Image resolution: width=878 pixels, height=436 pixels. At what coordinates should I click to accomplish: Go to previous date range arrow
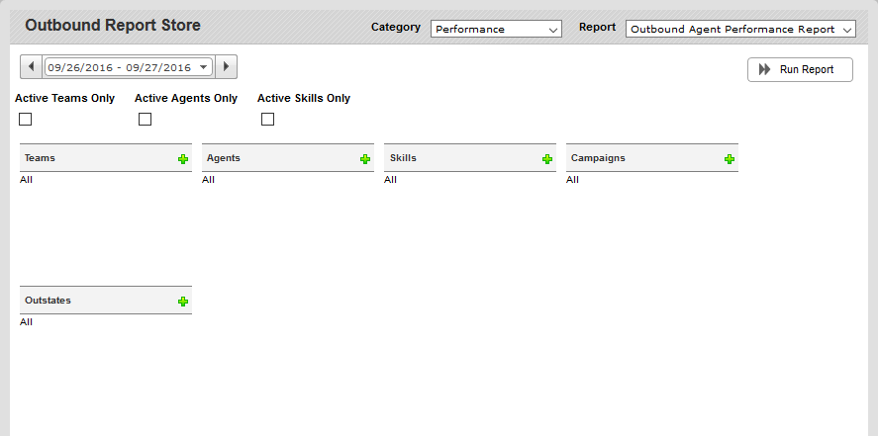31,67
